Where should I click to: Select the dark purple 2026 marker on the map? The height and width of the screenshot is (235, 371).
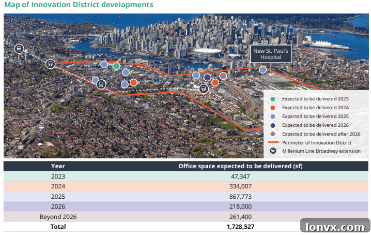click(x=207, y=77)
